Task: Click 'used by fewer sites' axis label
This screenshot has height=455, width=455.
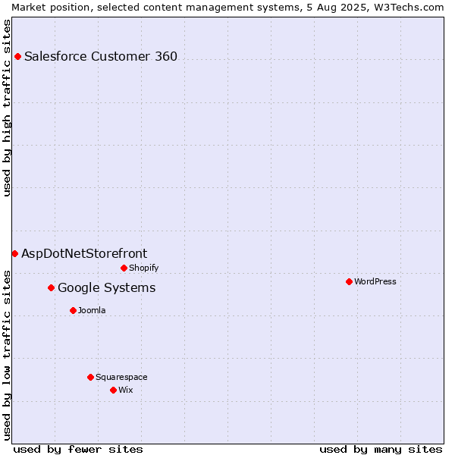Action: coord(78,450)
